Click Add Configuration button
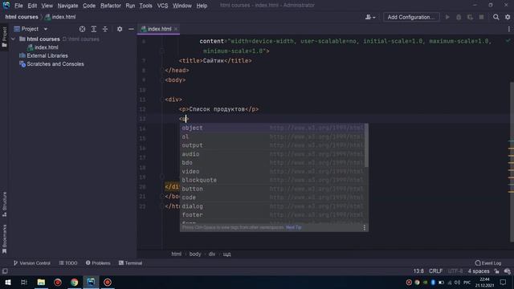The height and width of the screenshot is (289, 514). pos(411,17)
